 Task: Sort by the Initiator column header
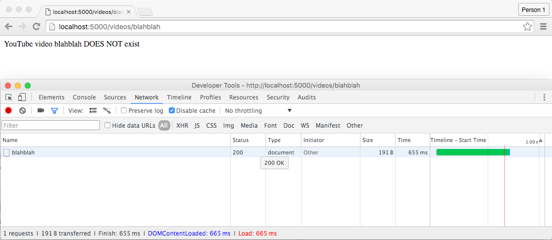[x=331, y=140]
